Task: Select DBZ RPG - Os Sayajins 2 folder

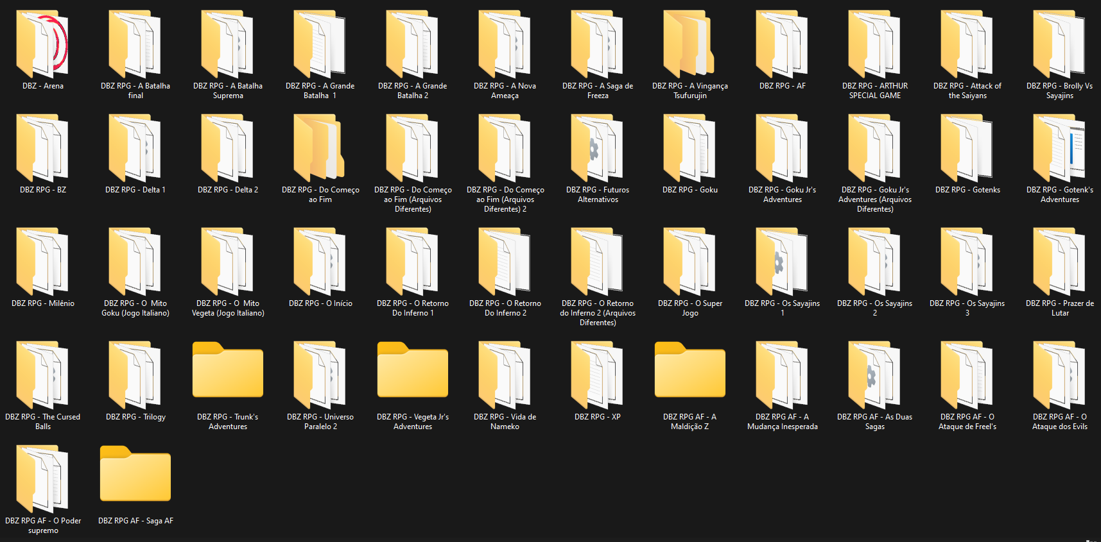Action: click(x=874, y=262)
